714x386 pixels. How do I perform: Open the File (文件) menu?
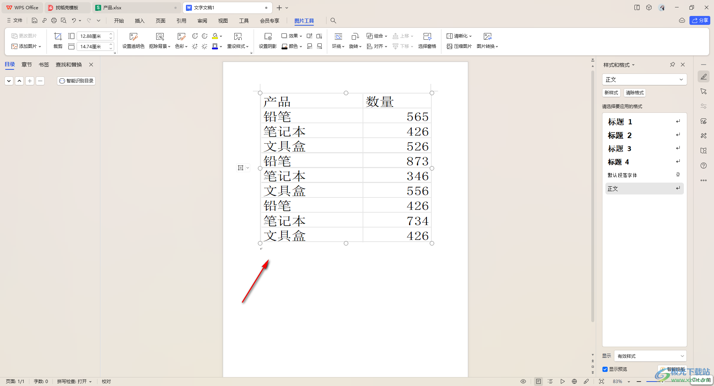[x=15, y=21]
